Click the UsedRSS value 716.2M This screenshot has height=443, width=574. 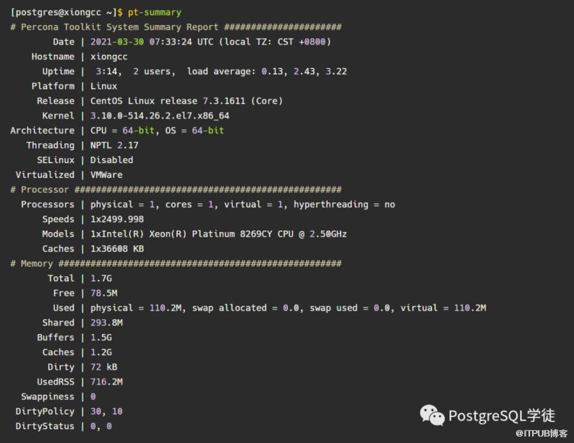[x=106, y=382]
